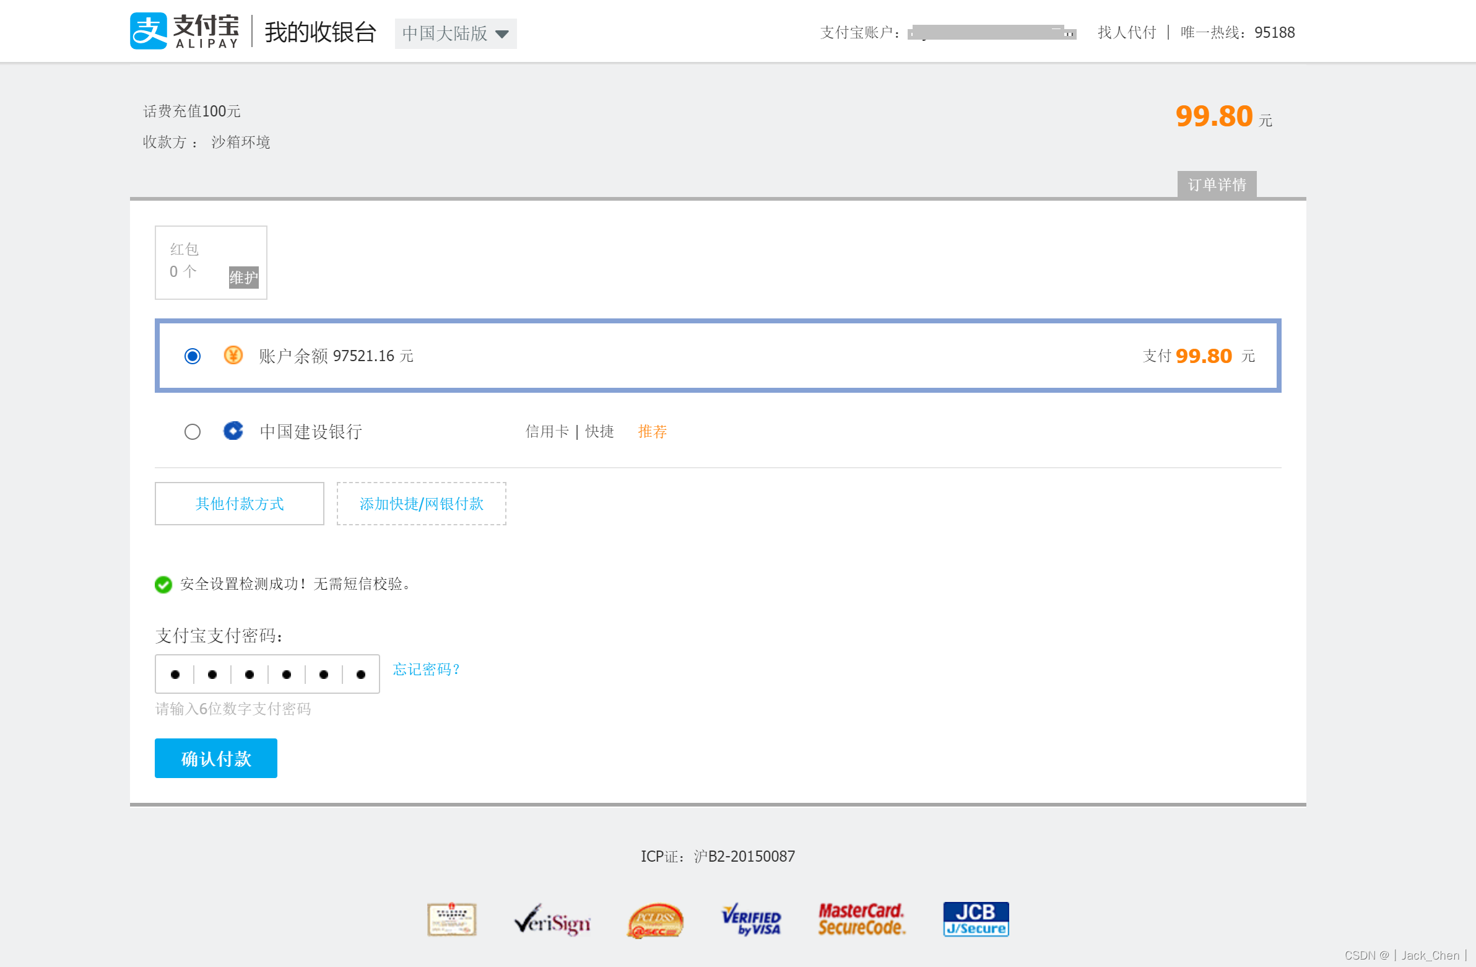Click the China Construction Bank logo
The height and width of the screenshot is (967, 1476).
tap(233, 431)
